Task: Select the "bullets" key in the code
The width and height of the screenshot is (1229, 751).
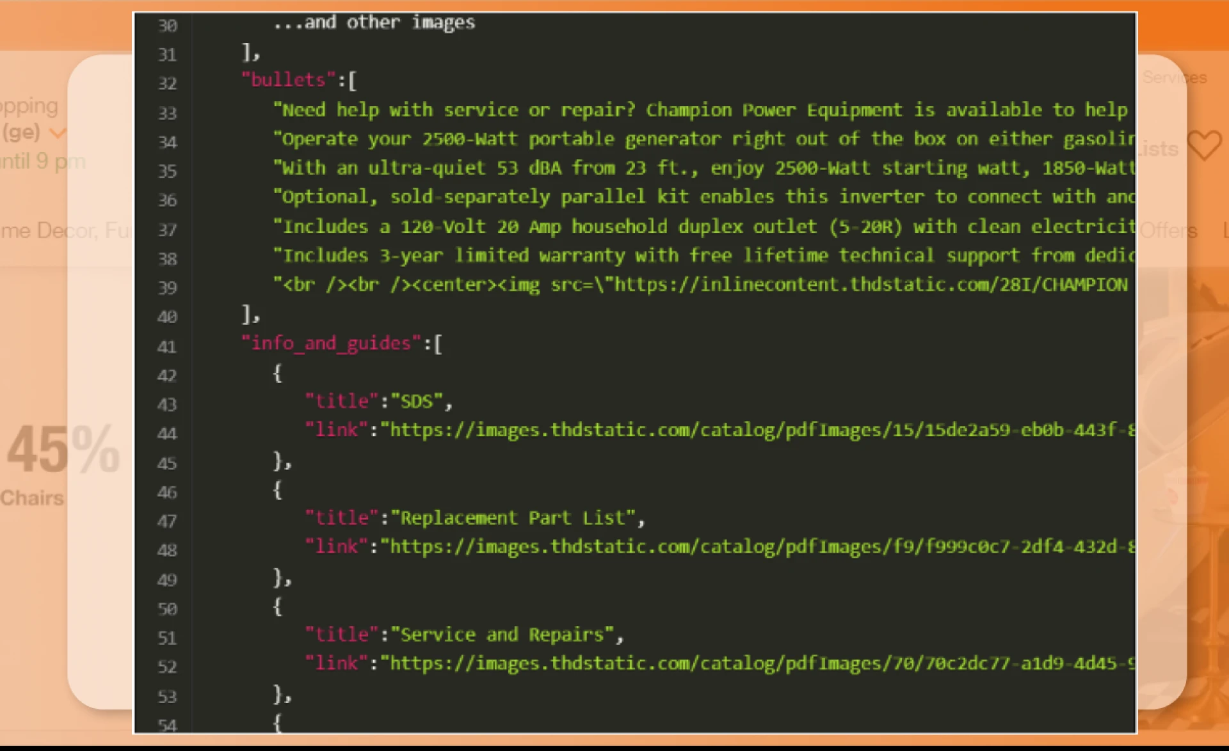Action: [288, 80]
